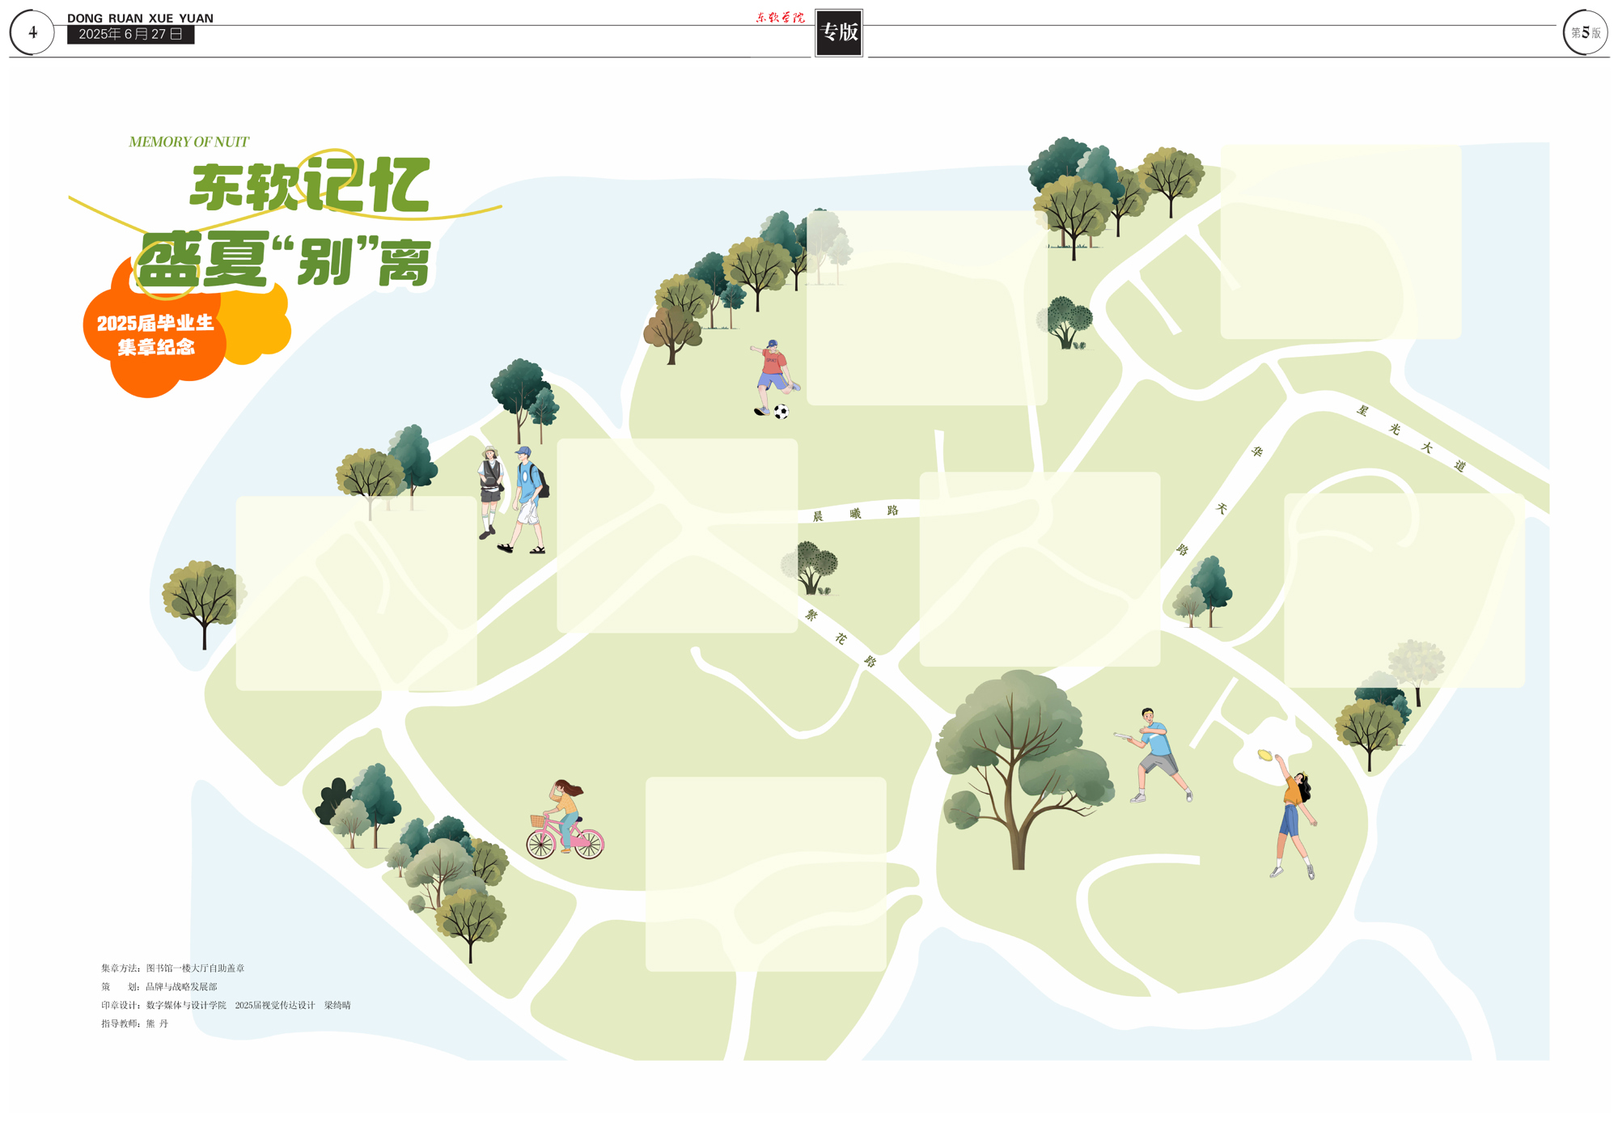
Task: Click the 集章方法 credits line
Action: coord(173,968)
